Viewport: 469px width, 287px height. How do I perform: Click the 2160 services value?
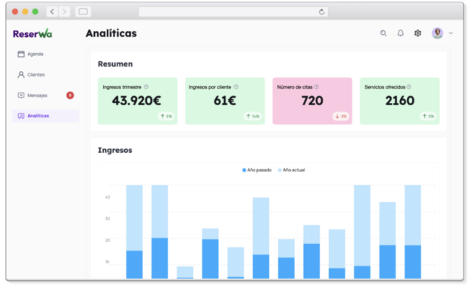point(399,101)
